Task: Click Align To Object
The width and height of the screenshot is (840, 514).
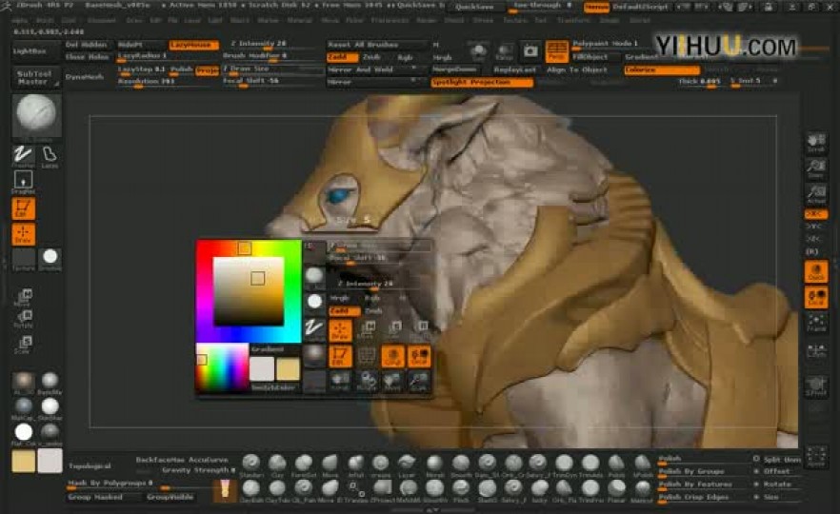Action: (577, 69)
